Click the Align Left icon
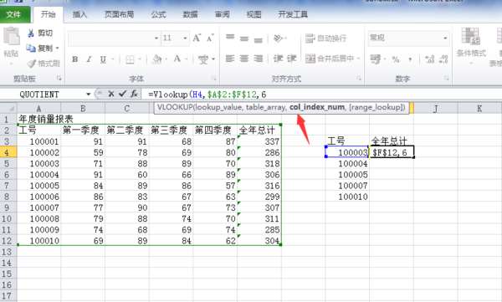This screenshot has width=502, height=302. click(230, 59)
